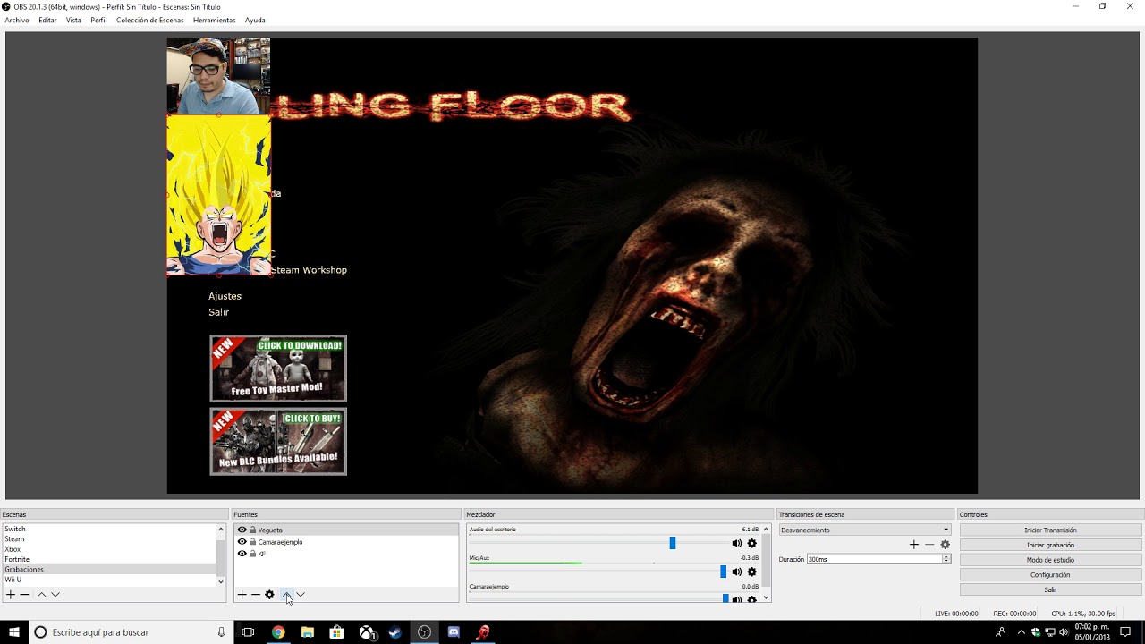
Task: Move selected scene down
Action: (x=55, y=595)
